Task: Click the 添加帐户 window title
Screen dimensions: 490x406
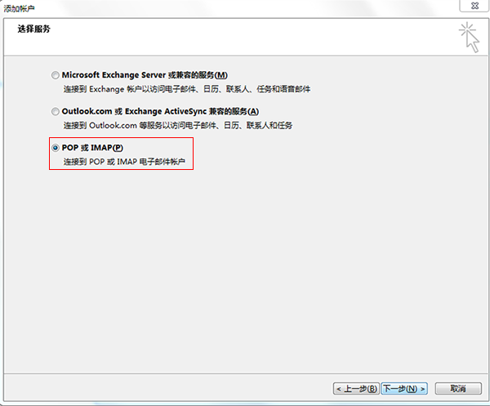Action: tap(20, 8)
